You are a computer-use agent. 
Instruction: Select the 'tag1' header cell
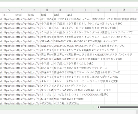47,15
